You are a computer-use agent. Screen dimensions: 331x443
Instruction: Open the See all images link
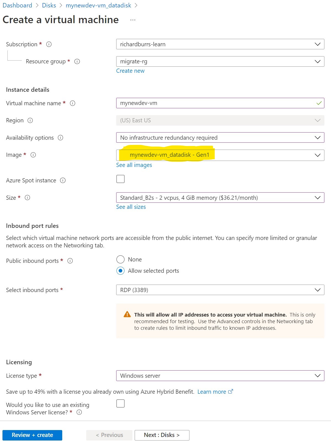(134, 165)
